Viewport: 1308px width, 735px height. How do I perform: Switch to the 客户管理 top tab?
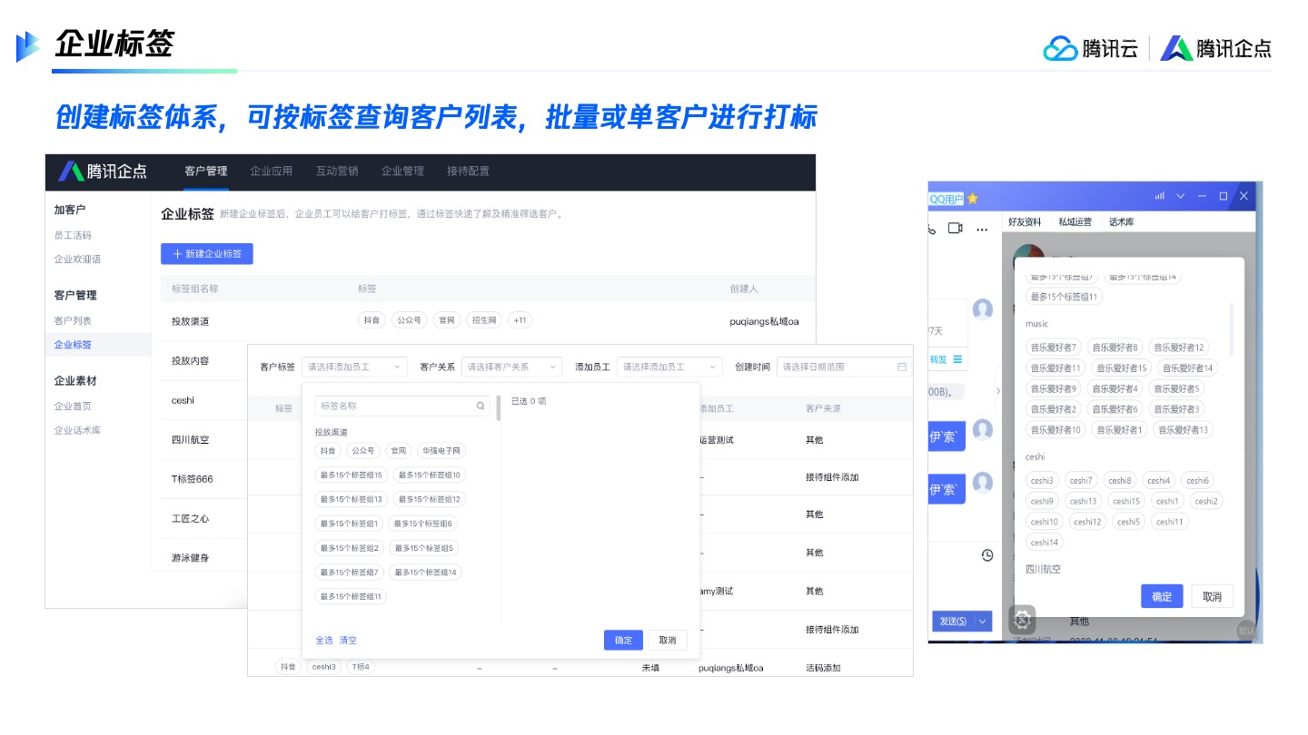pos(205,171)
